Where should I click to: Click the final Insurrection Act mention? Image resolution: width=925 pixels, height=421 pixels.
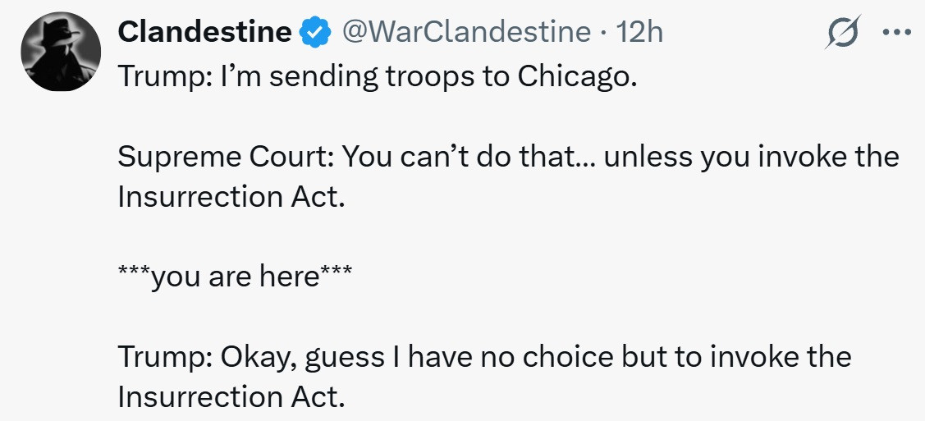click(x=228, y=397)
